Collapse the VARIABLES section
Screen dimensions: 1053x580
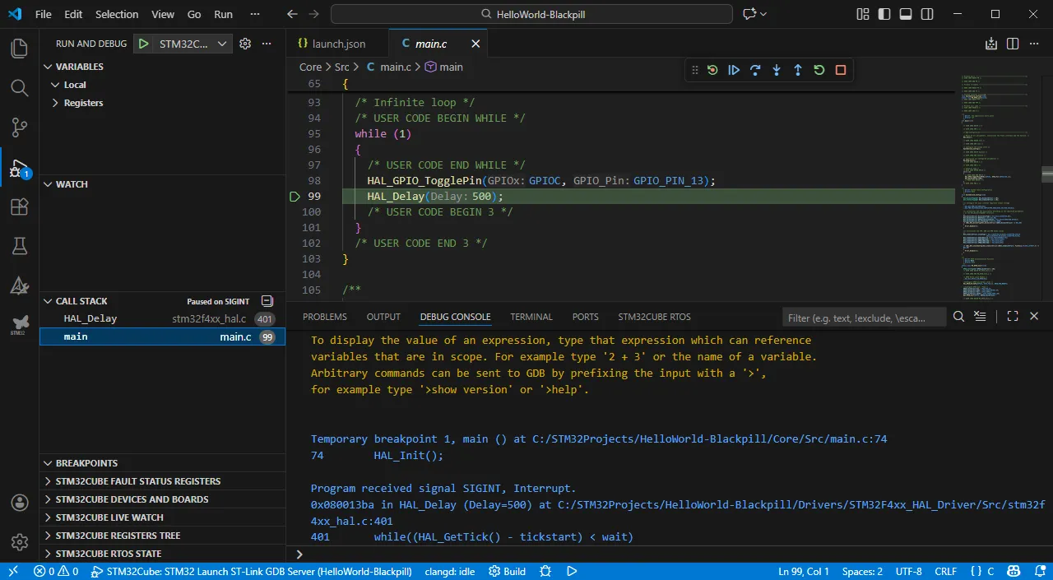(48, 67)
